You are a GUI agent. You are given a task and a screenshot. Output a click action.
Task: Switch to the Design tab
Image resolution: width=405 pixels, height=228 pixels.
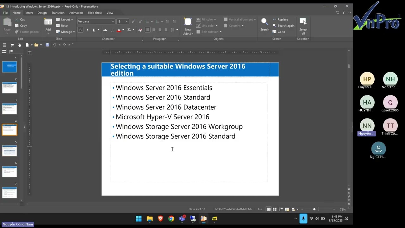[42, 13]
